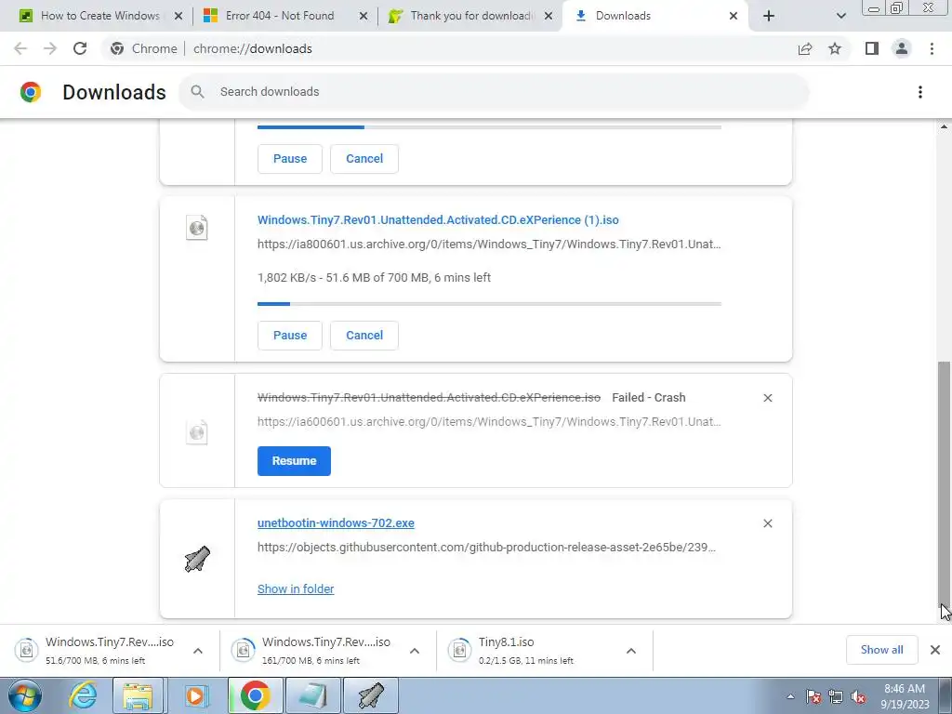The width and height of the screenshot is (952, 714).
Task: Cancel the topmost partially visible download
Action: tap(364, 158)
